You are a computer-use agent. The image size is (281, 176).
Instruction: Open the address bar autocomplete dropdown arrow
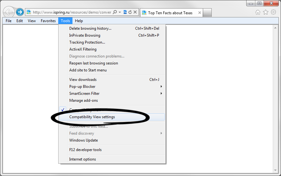[120, 12]
